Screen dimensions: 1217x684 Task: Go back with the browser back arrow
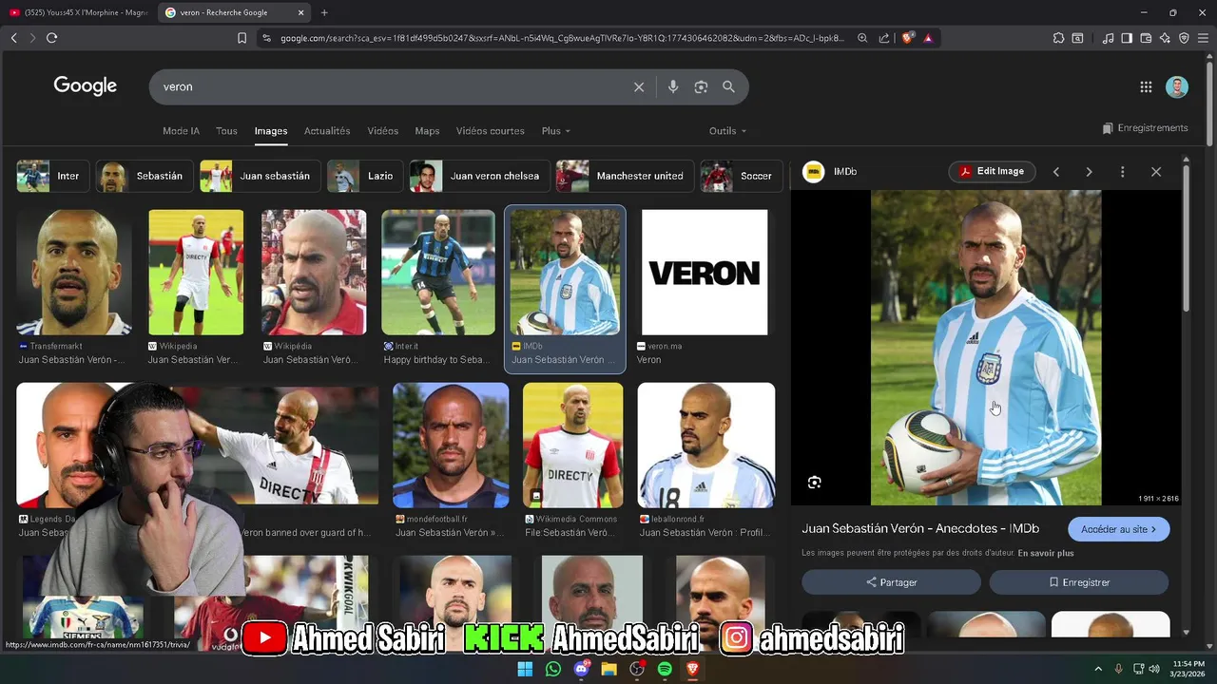point(13,38)
